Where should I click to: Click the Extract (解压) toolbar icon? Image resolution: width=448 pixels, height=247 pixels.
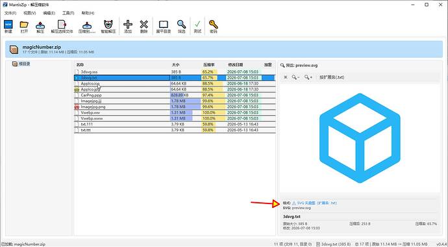click(x=40, y=25)
